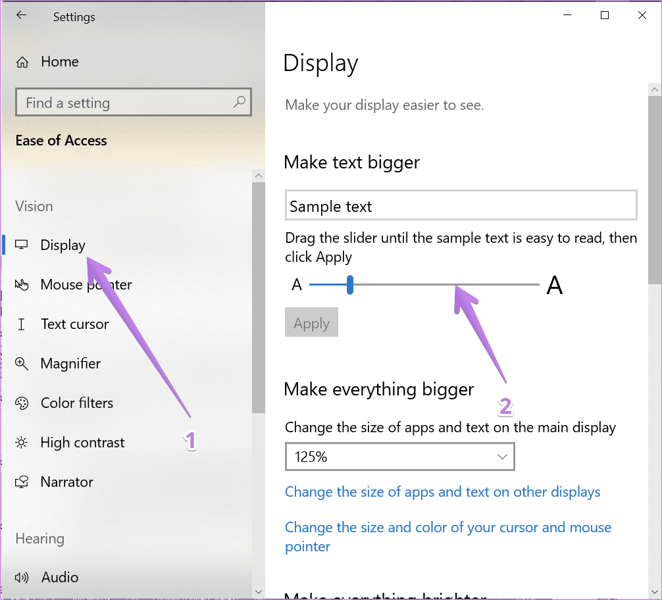Open Magnifier via its zoom icon
This screenshot has height=600, width=662.
(22, 364)
